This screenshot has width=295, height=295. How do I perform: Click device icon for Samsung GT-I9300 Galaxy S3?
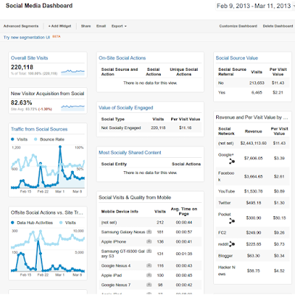click(149, 251)
